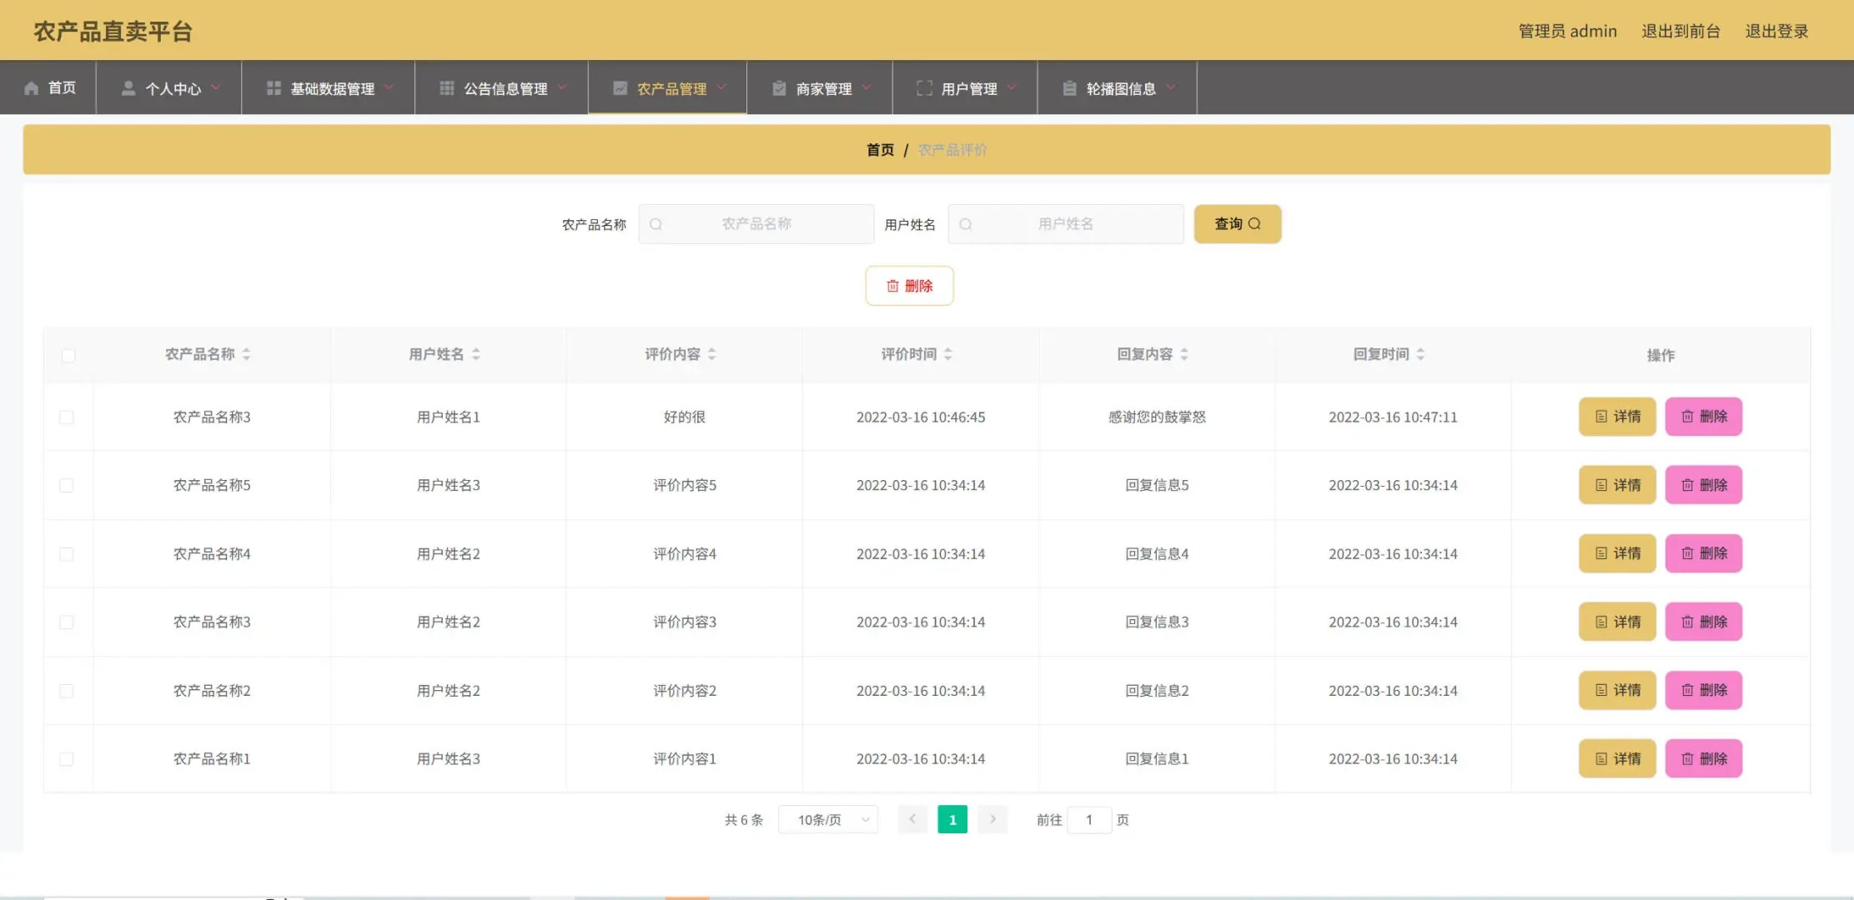
Task: Click sort arrows on 回复时间 column
Action: tap(1420, 354)
